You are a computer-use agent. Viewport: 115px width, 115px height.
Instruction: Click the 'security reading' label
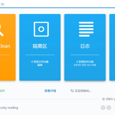point(9,108)
